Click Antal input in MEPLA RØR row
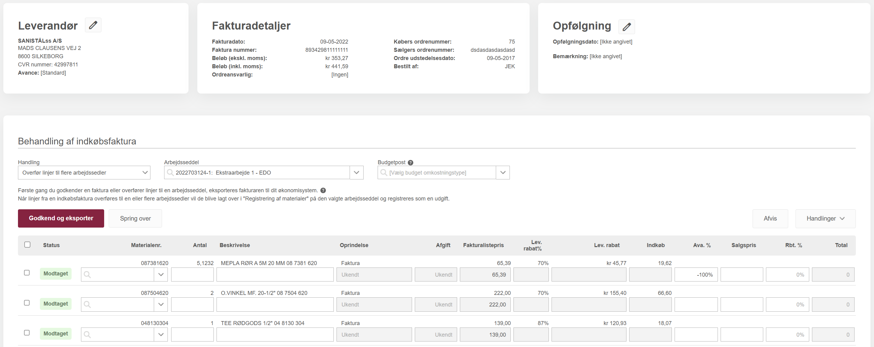Screen dimensions: 874x347 [192, 275]
